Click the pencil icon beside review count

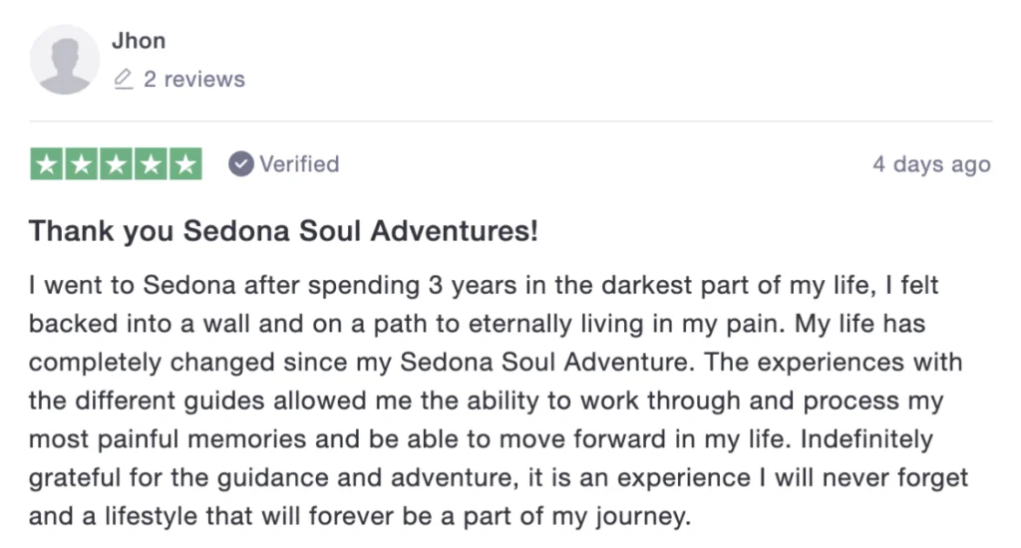coord(124,79)
